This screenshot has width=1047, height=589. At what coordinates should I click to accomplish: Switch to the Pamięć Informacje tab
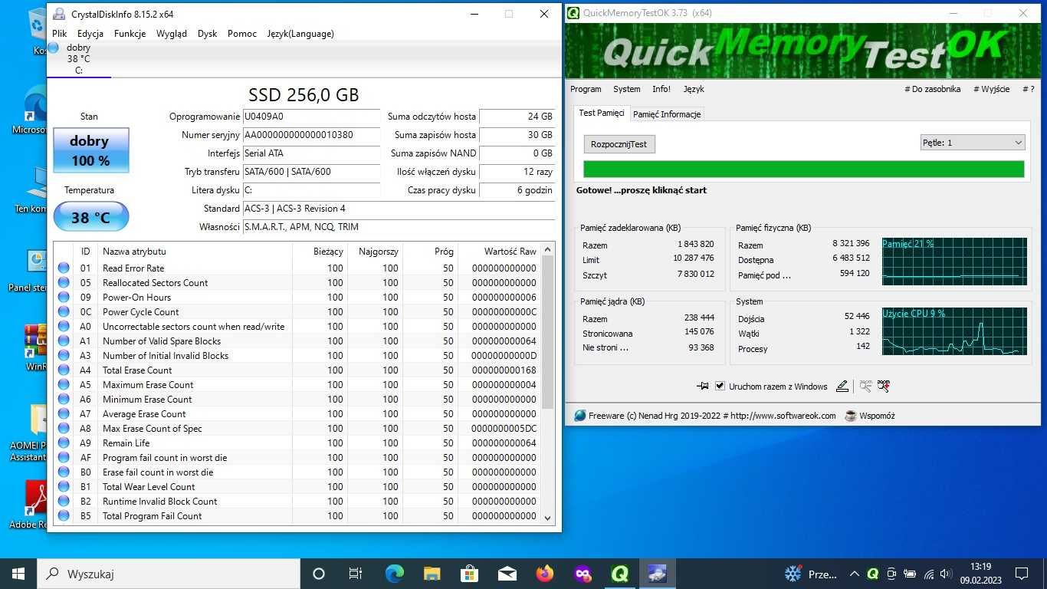pyautogui.click(x=667, y=114)
